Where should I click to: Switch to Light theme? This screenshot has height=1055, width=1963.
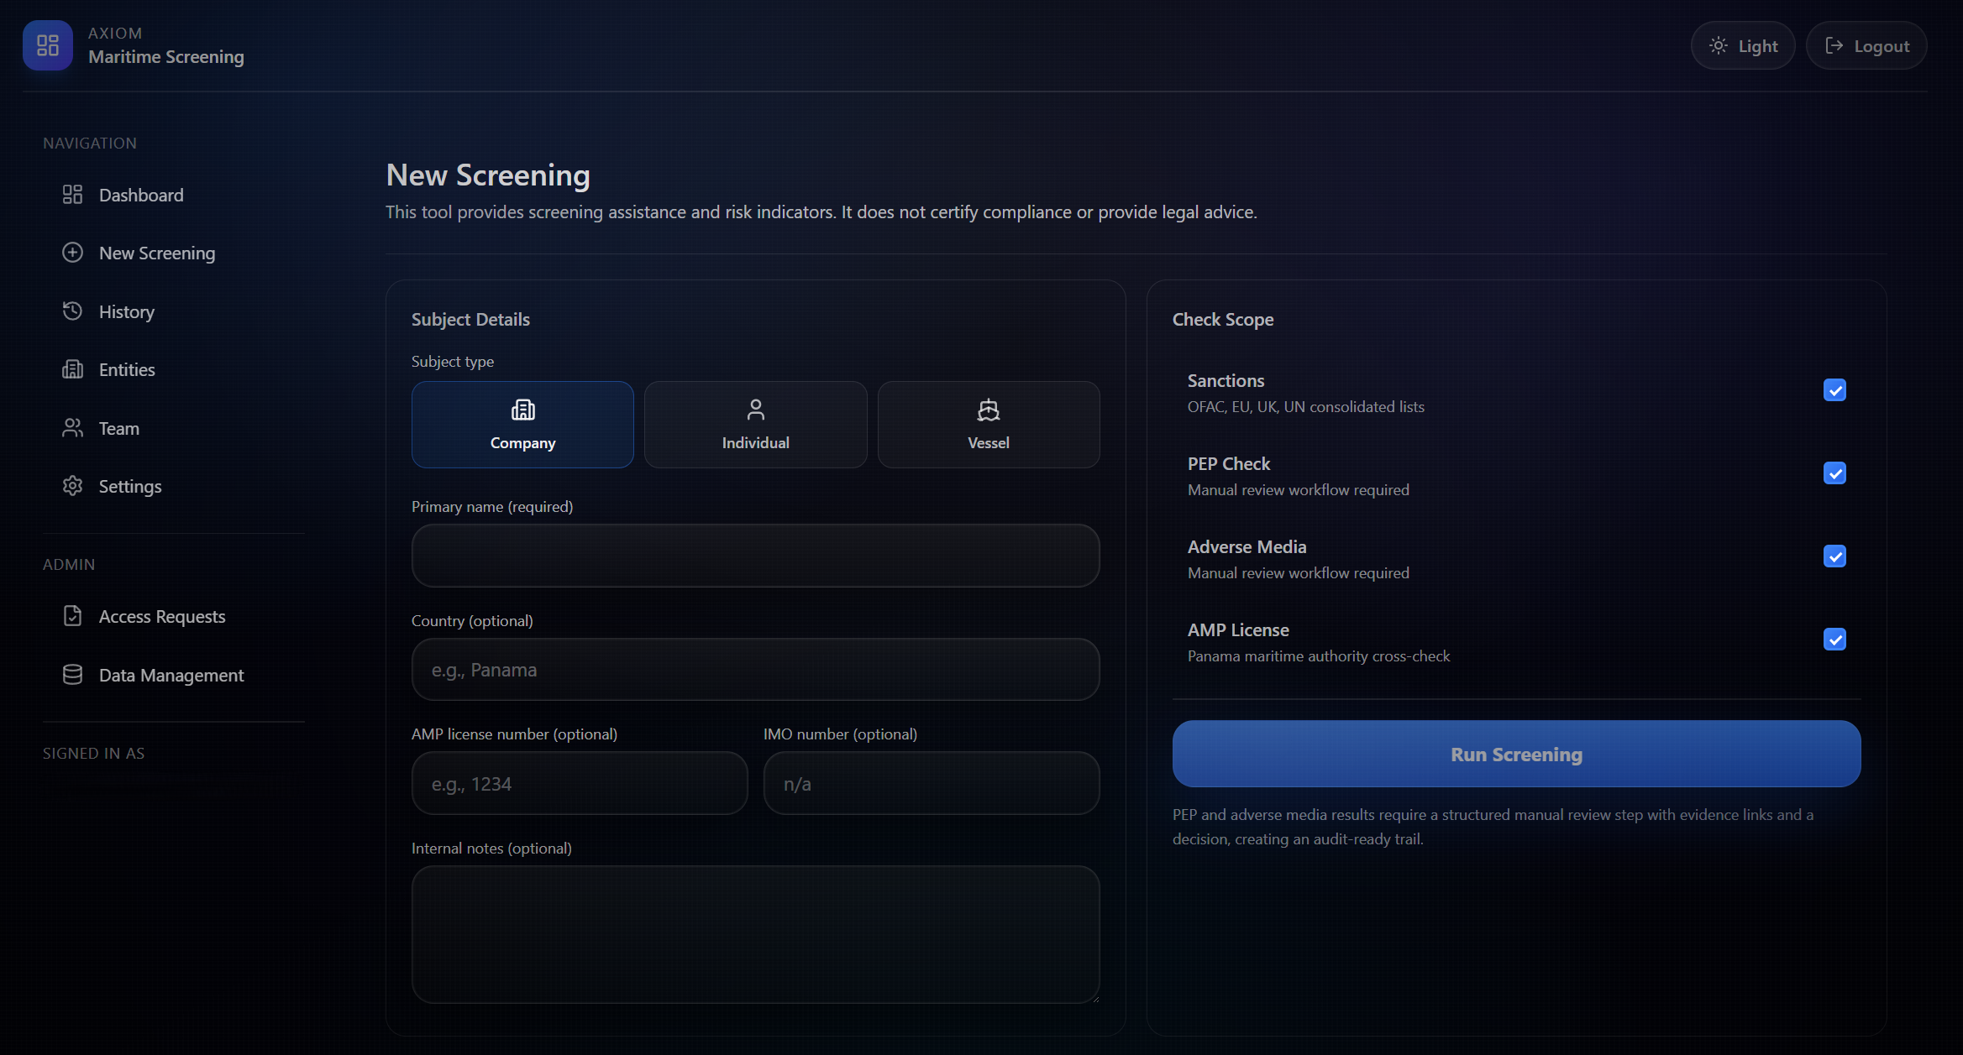(1743, 46)
